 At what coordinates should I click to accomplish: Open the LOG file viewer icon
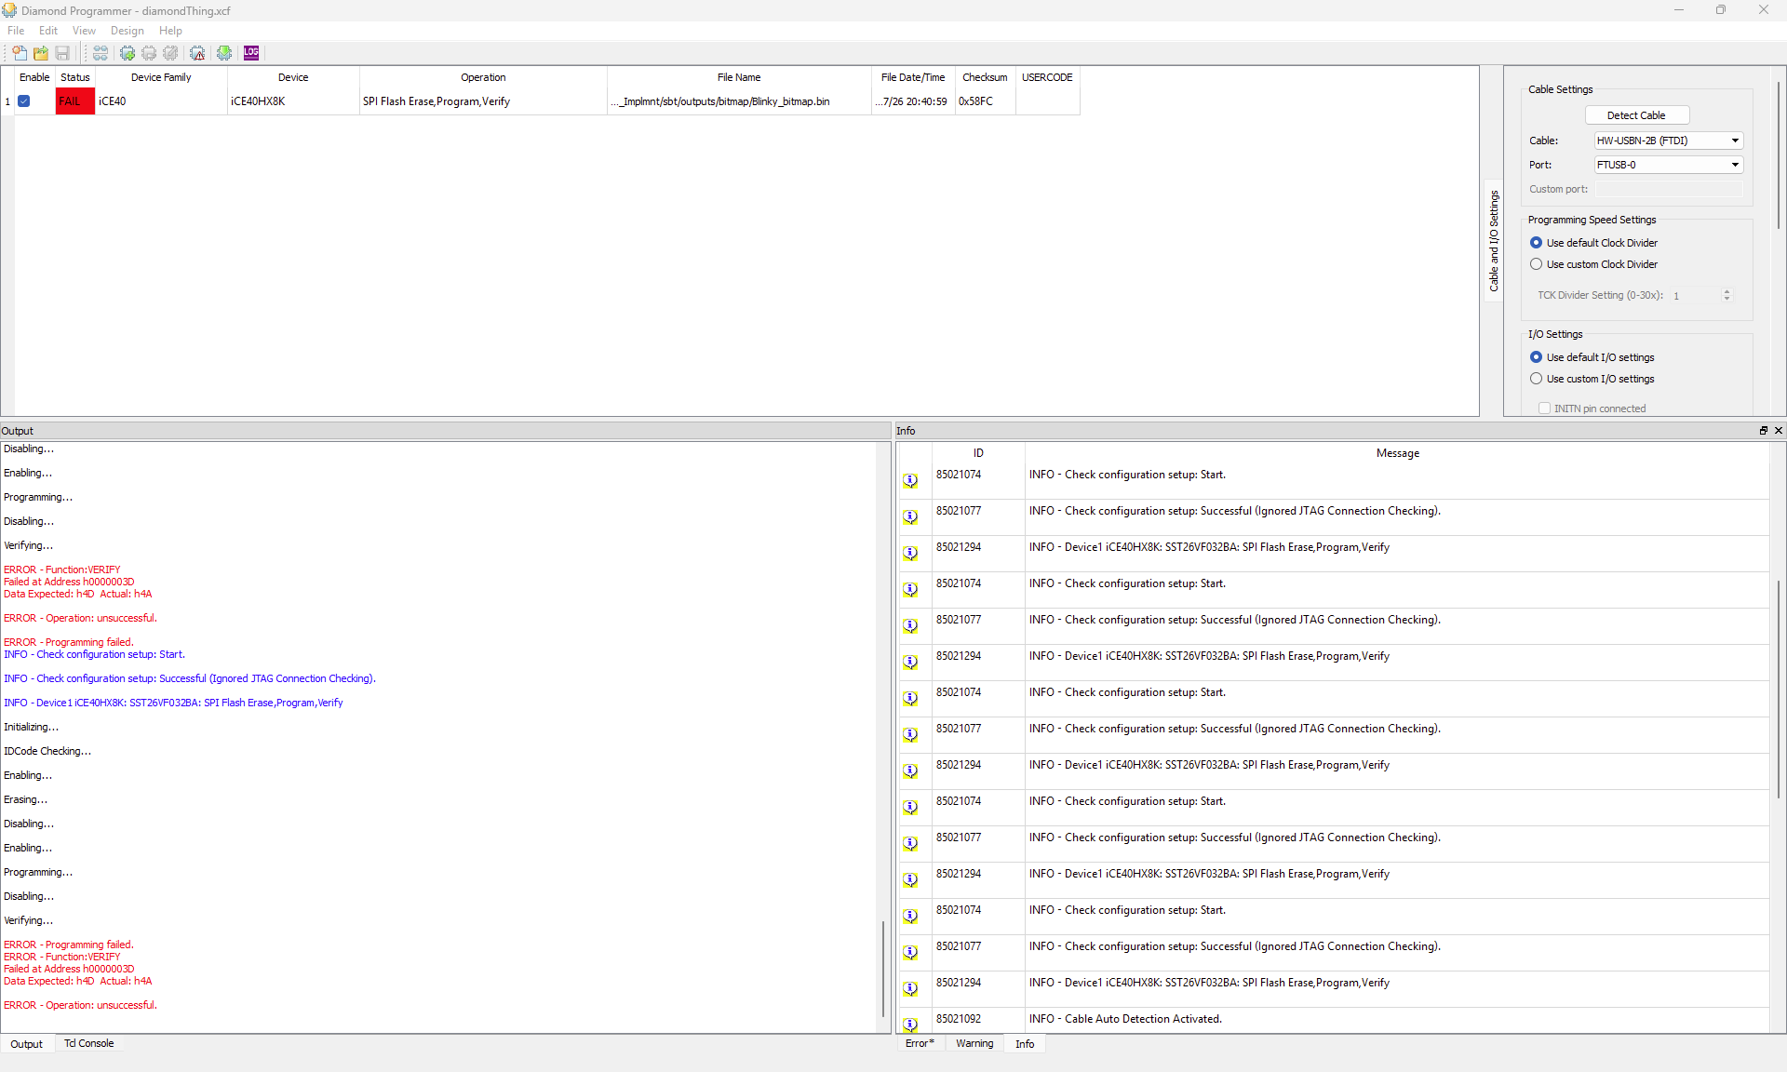pos(251,53)
